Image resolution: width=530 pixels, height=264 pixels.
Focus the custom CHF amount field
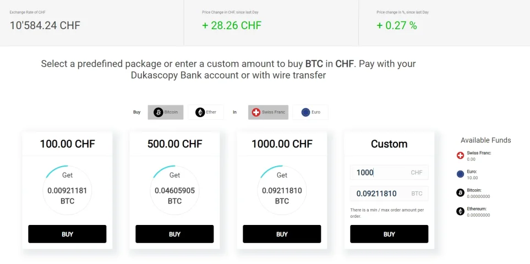tap(389, 173)
